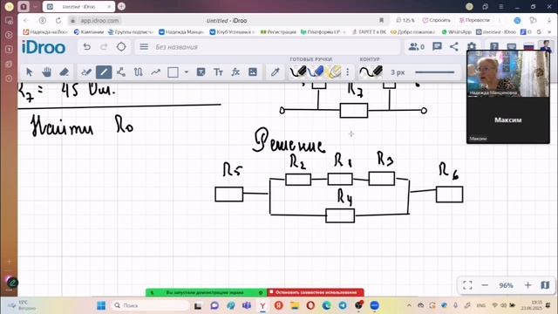Undo the last drawing action
This screenshot has width=558, height=314.
pos(86,46)
